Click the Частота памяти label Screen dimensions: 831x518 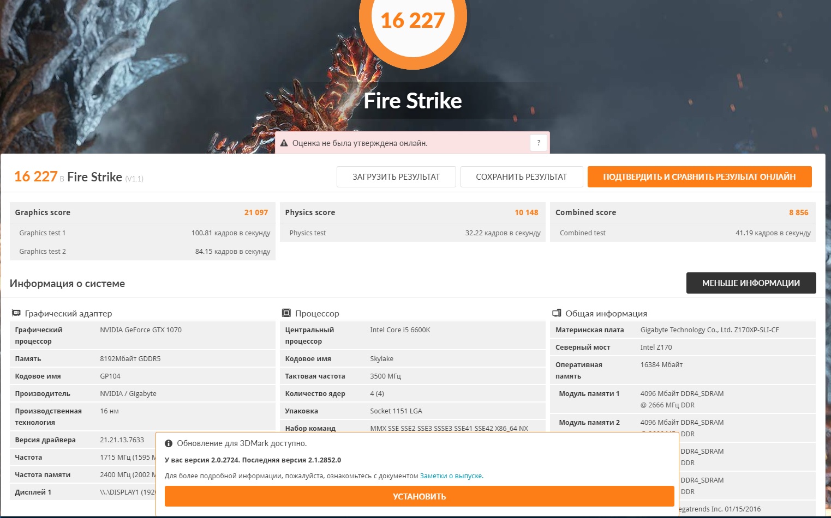pos(43,474)
